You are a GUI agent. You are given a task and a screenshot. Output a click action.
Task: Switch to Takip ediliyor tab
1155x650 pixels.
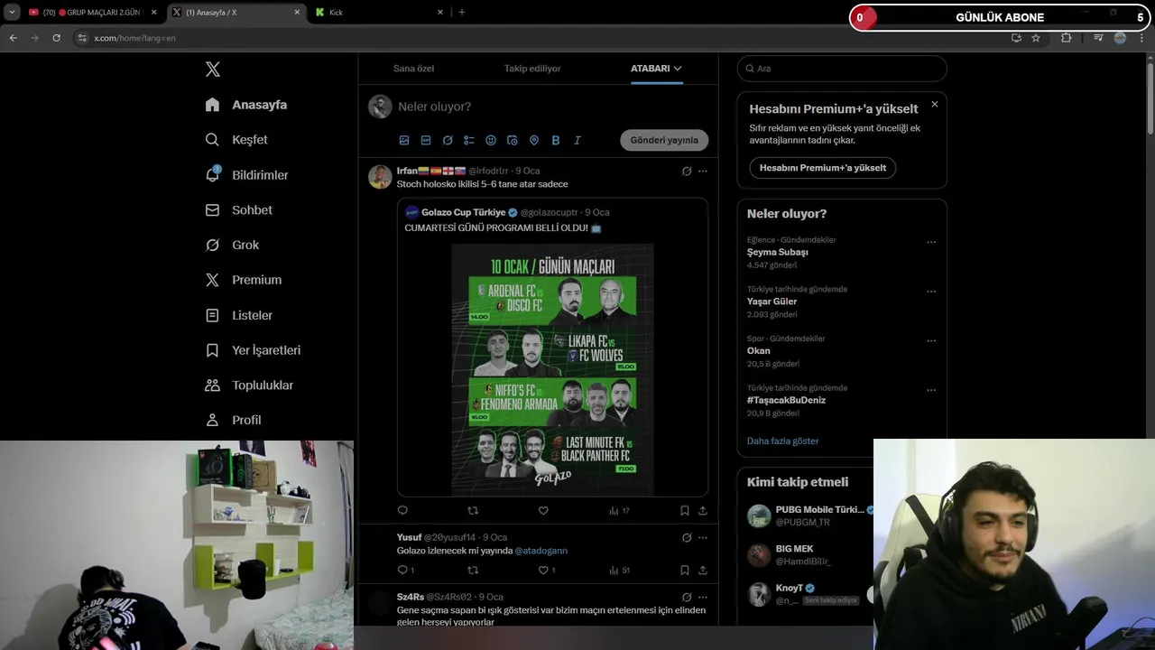(532, 69)
